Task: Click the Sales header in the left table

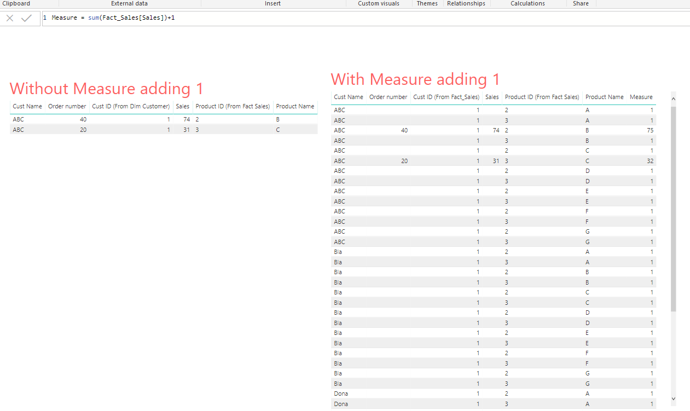Action: [x=183, y=106]
